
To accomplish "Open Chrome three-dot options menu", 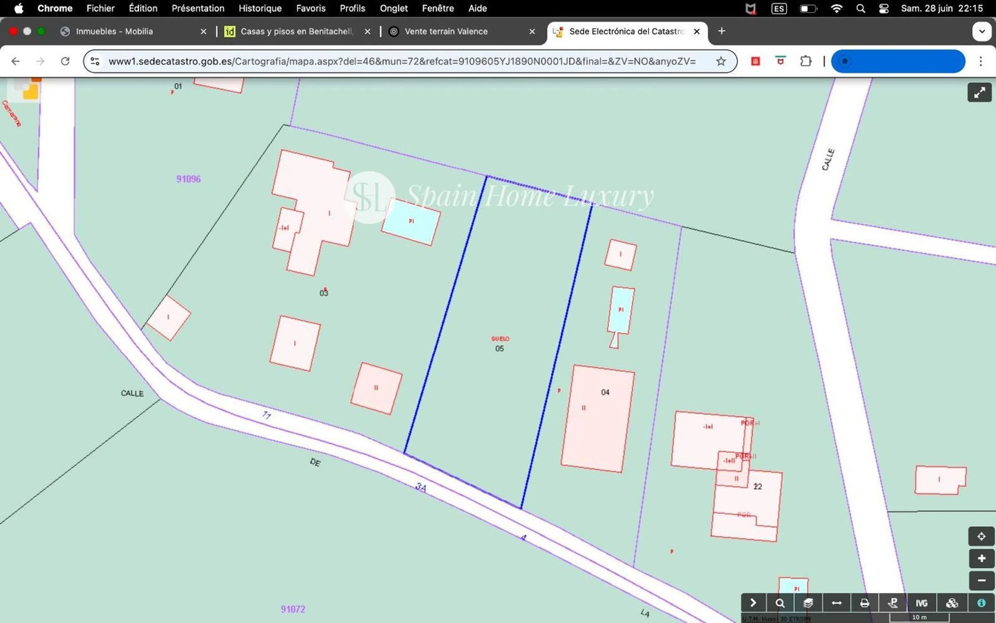I will (x=981, y=61).
